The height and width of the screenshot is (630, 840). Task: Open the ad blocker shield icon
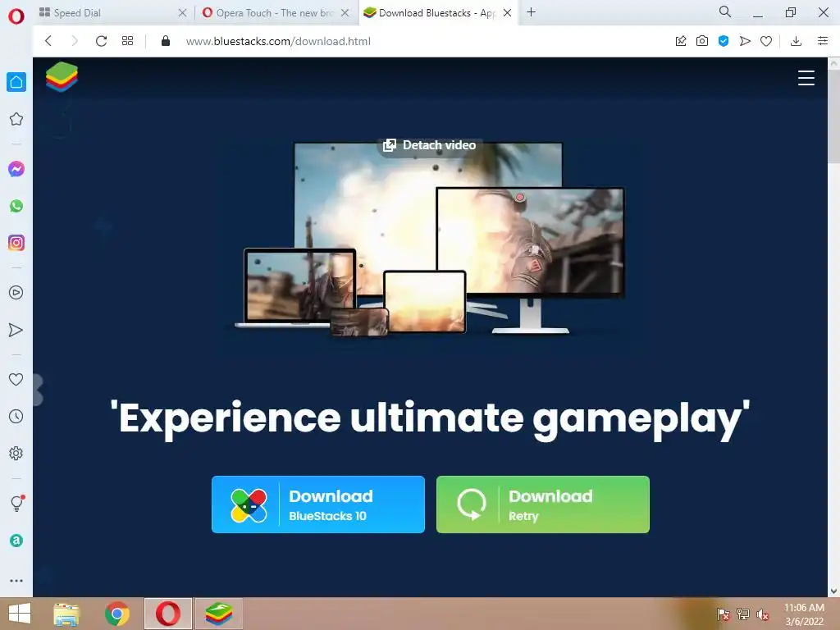click(x=724, y=41)
